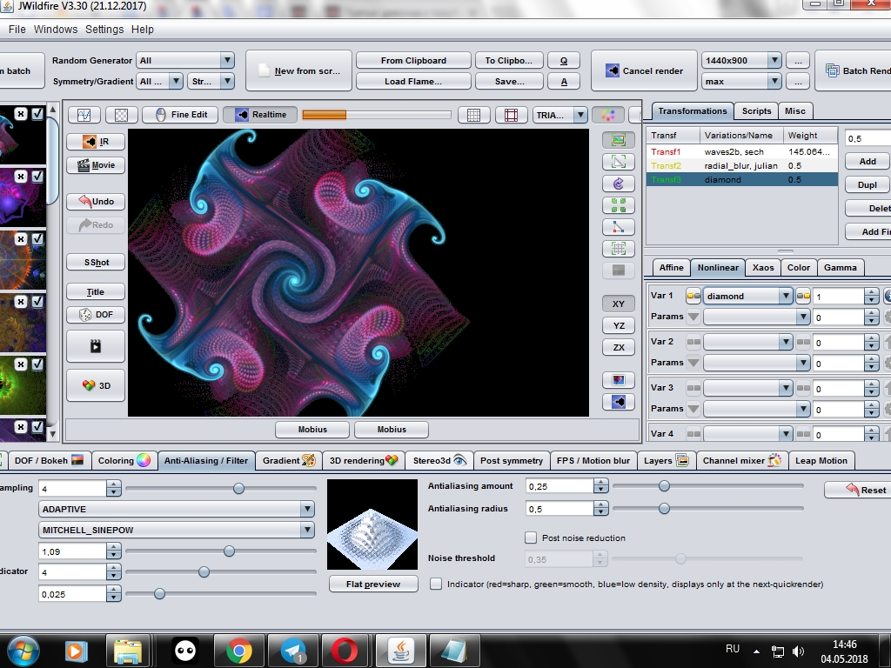Screen dimensions: 891x668
Task: Click the fractal icon button below balloon icon
Action: tap(619, 402)
